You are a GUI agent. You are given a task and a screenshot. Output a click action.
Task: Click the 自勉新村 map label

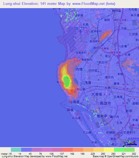81,53
